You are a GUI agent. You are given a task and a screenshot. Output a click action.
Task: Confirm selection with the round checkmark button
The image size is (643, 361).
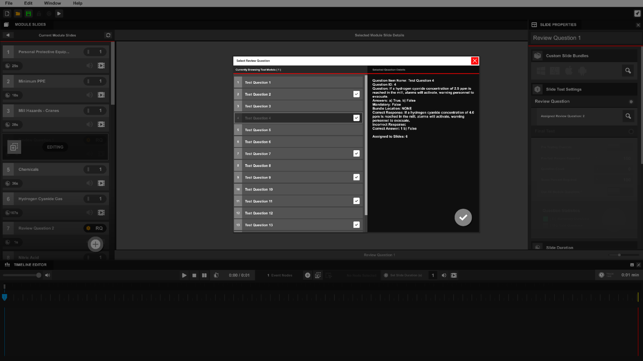(x=463, y=218)
